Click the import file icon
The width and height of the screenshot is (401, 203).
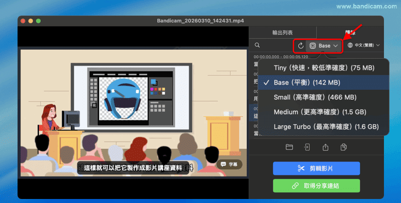point(307,147)
